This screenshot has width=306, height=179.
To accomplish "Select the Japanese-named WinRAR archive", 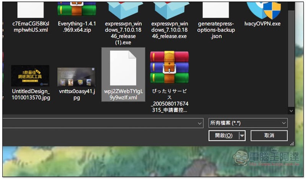I will point(169,82).
